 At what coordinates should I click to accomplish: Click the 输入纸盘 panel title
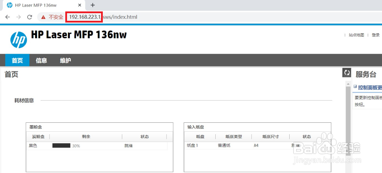(196, 127)
